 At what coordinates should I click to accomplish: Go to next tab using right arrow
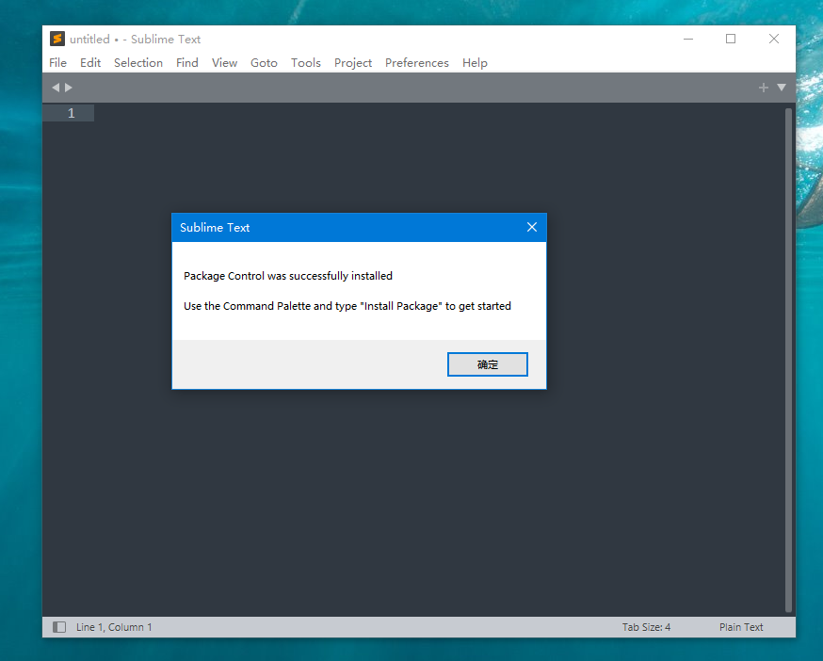[69, 88]
